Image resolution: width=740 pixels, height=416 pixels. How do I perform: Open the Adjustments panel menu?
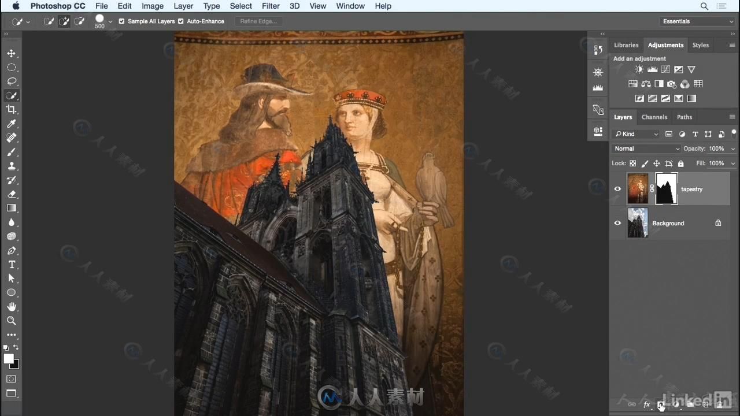732,45
